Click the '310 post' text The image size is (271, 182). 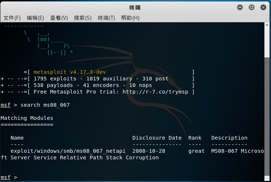155,79
